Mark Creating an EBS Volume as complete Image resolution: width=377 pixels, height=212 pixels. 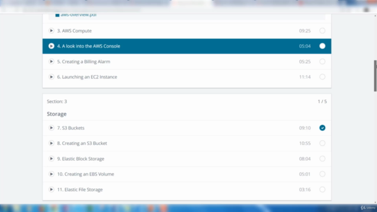(x=322, y=174)
